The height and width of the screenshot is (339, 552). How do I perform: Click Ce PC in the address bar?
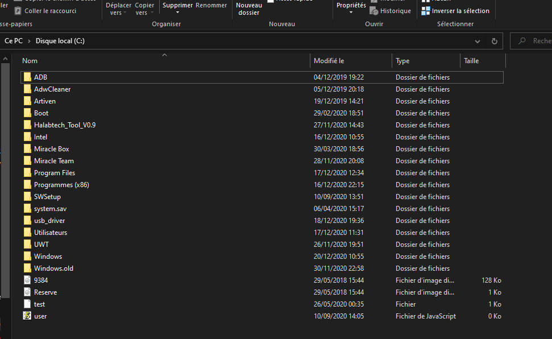[14, 41]
